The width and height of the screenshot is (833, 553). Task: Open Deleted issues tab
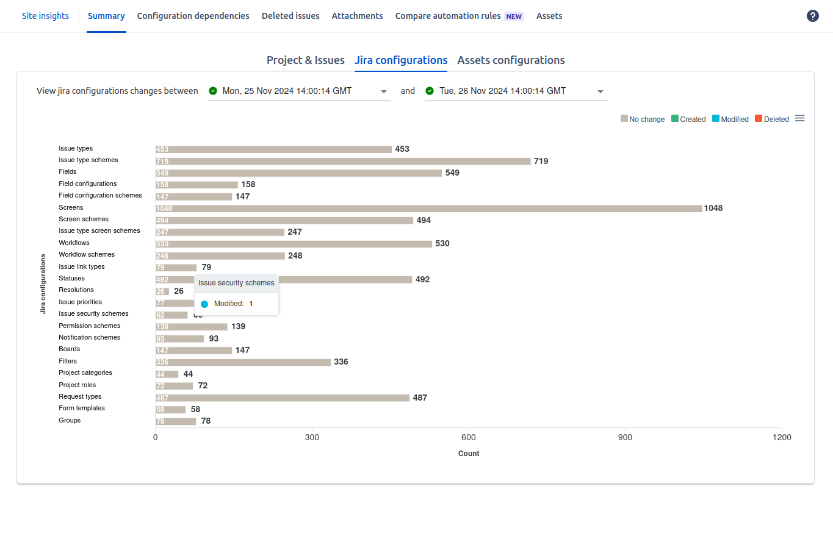[290, 16]
